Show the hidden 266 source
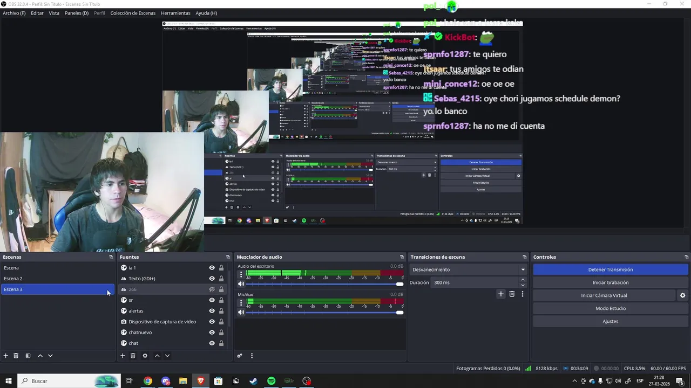 coord(212,289)
